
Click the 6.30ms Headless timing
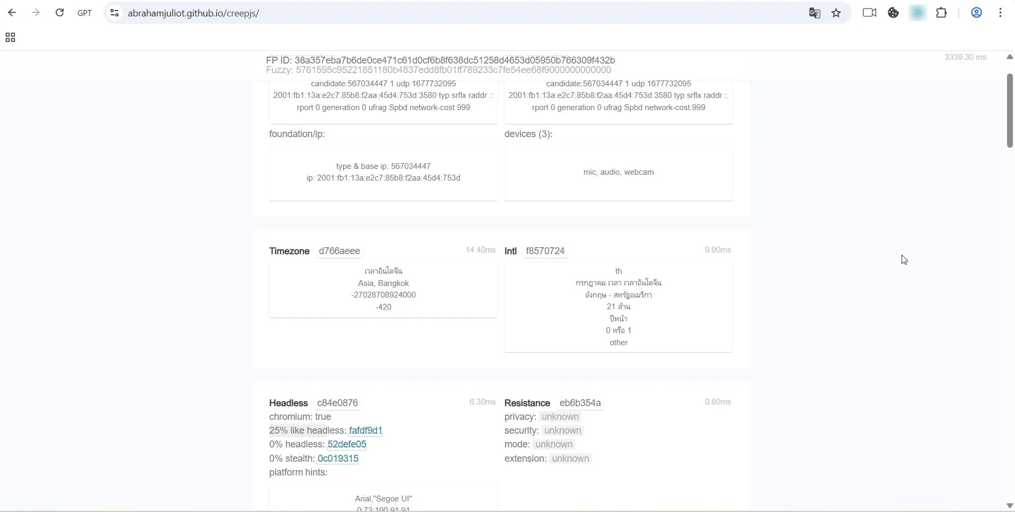coord(482,402)
